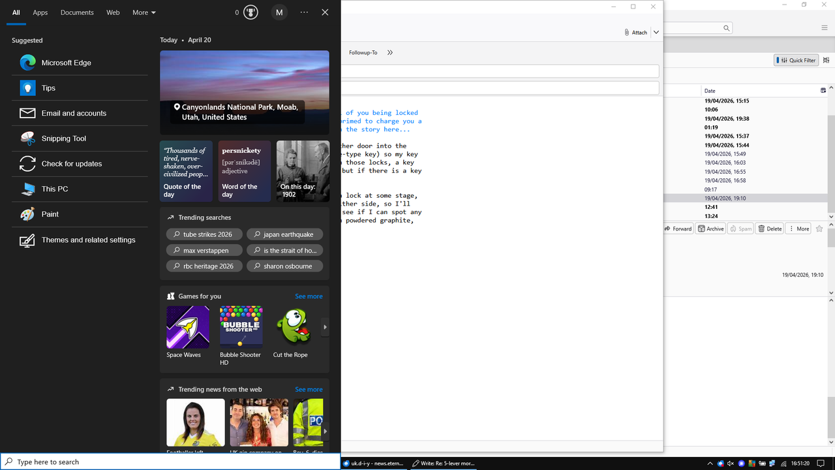Viewport: 835px width, 470px height.
Task: Click the Delete message button
Action: 770,228
